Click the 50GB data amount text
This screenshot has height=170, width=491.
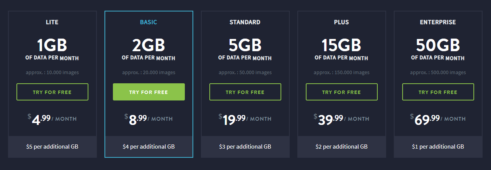pos(438,45)
